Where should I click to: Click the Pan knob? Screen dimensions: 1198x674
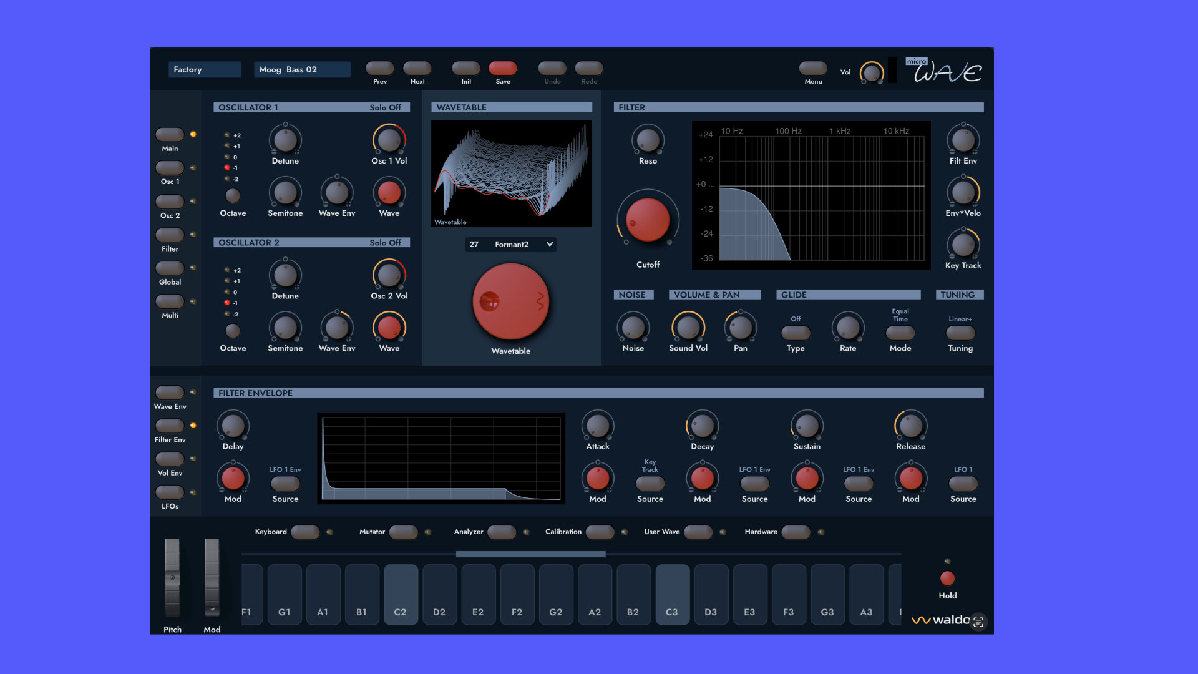(x=741, y=327)
